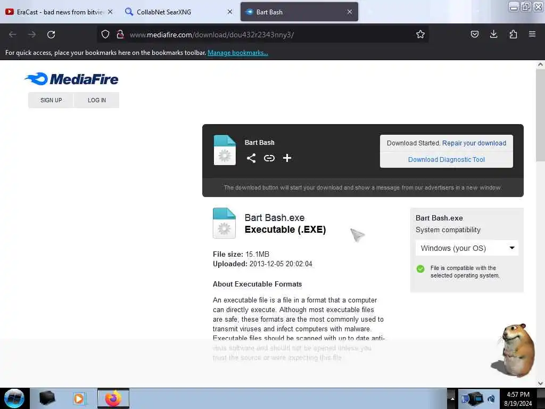Click the SIGN UP button
This screenshot has height=409, width=545.
coord(51,100)
